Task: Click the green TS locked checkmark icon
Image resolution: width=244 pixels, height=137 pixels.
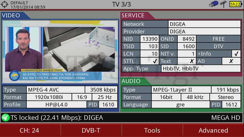Action: click(x=5, y=118)
